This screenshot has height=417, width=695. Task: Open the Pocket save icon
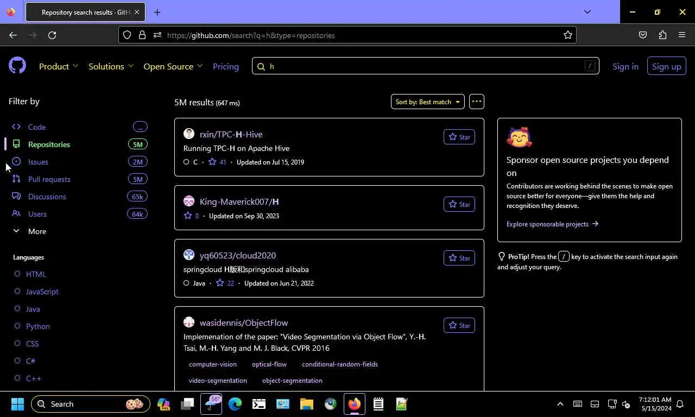(x=643, y=35)
